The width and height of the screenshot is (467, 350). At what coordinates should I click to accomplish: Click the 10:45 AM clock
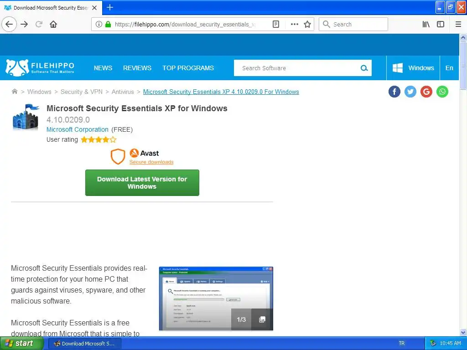tap(450, 343)
